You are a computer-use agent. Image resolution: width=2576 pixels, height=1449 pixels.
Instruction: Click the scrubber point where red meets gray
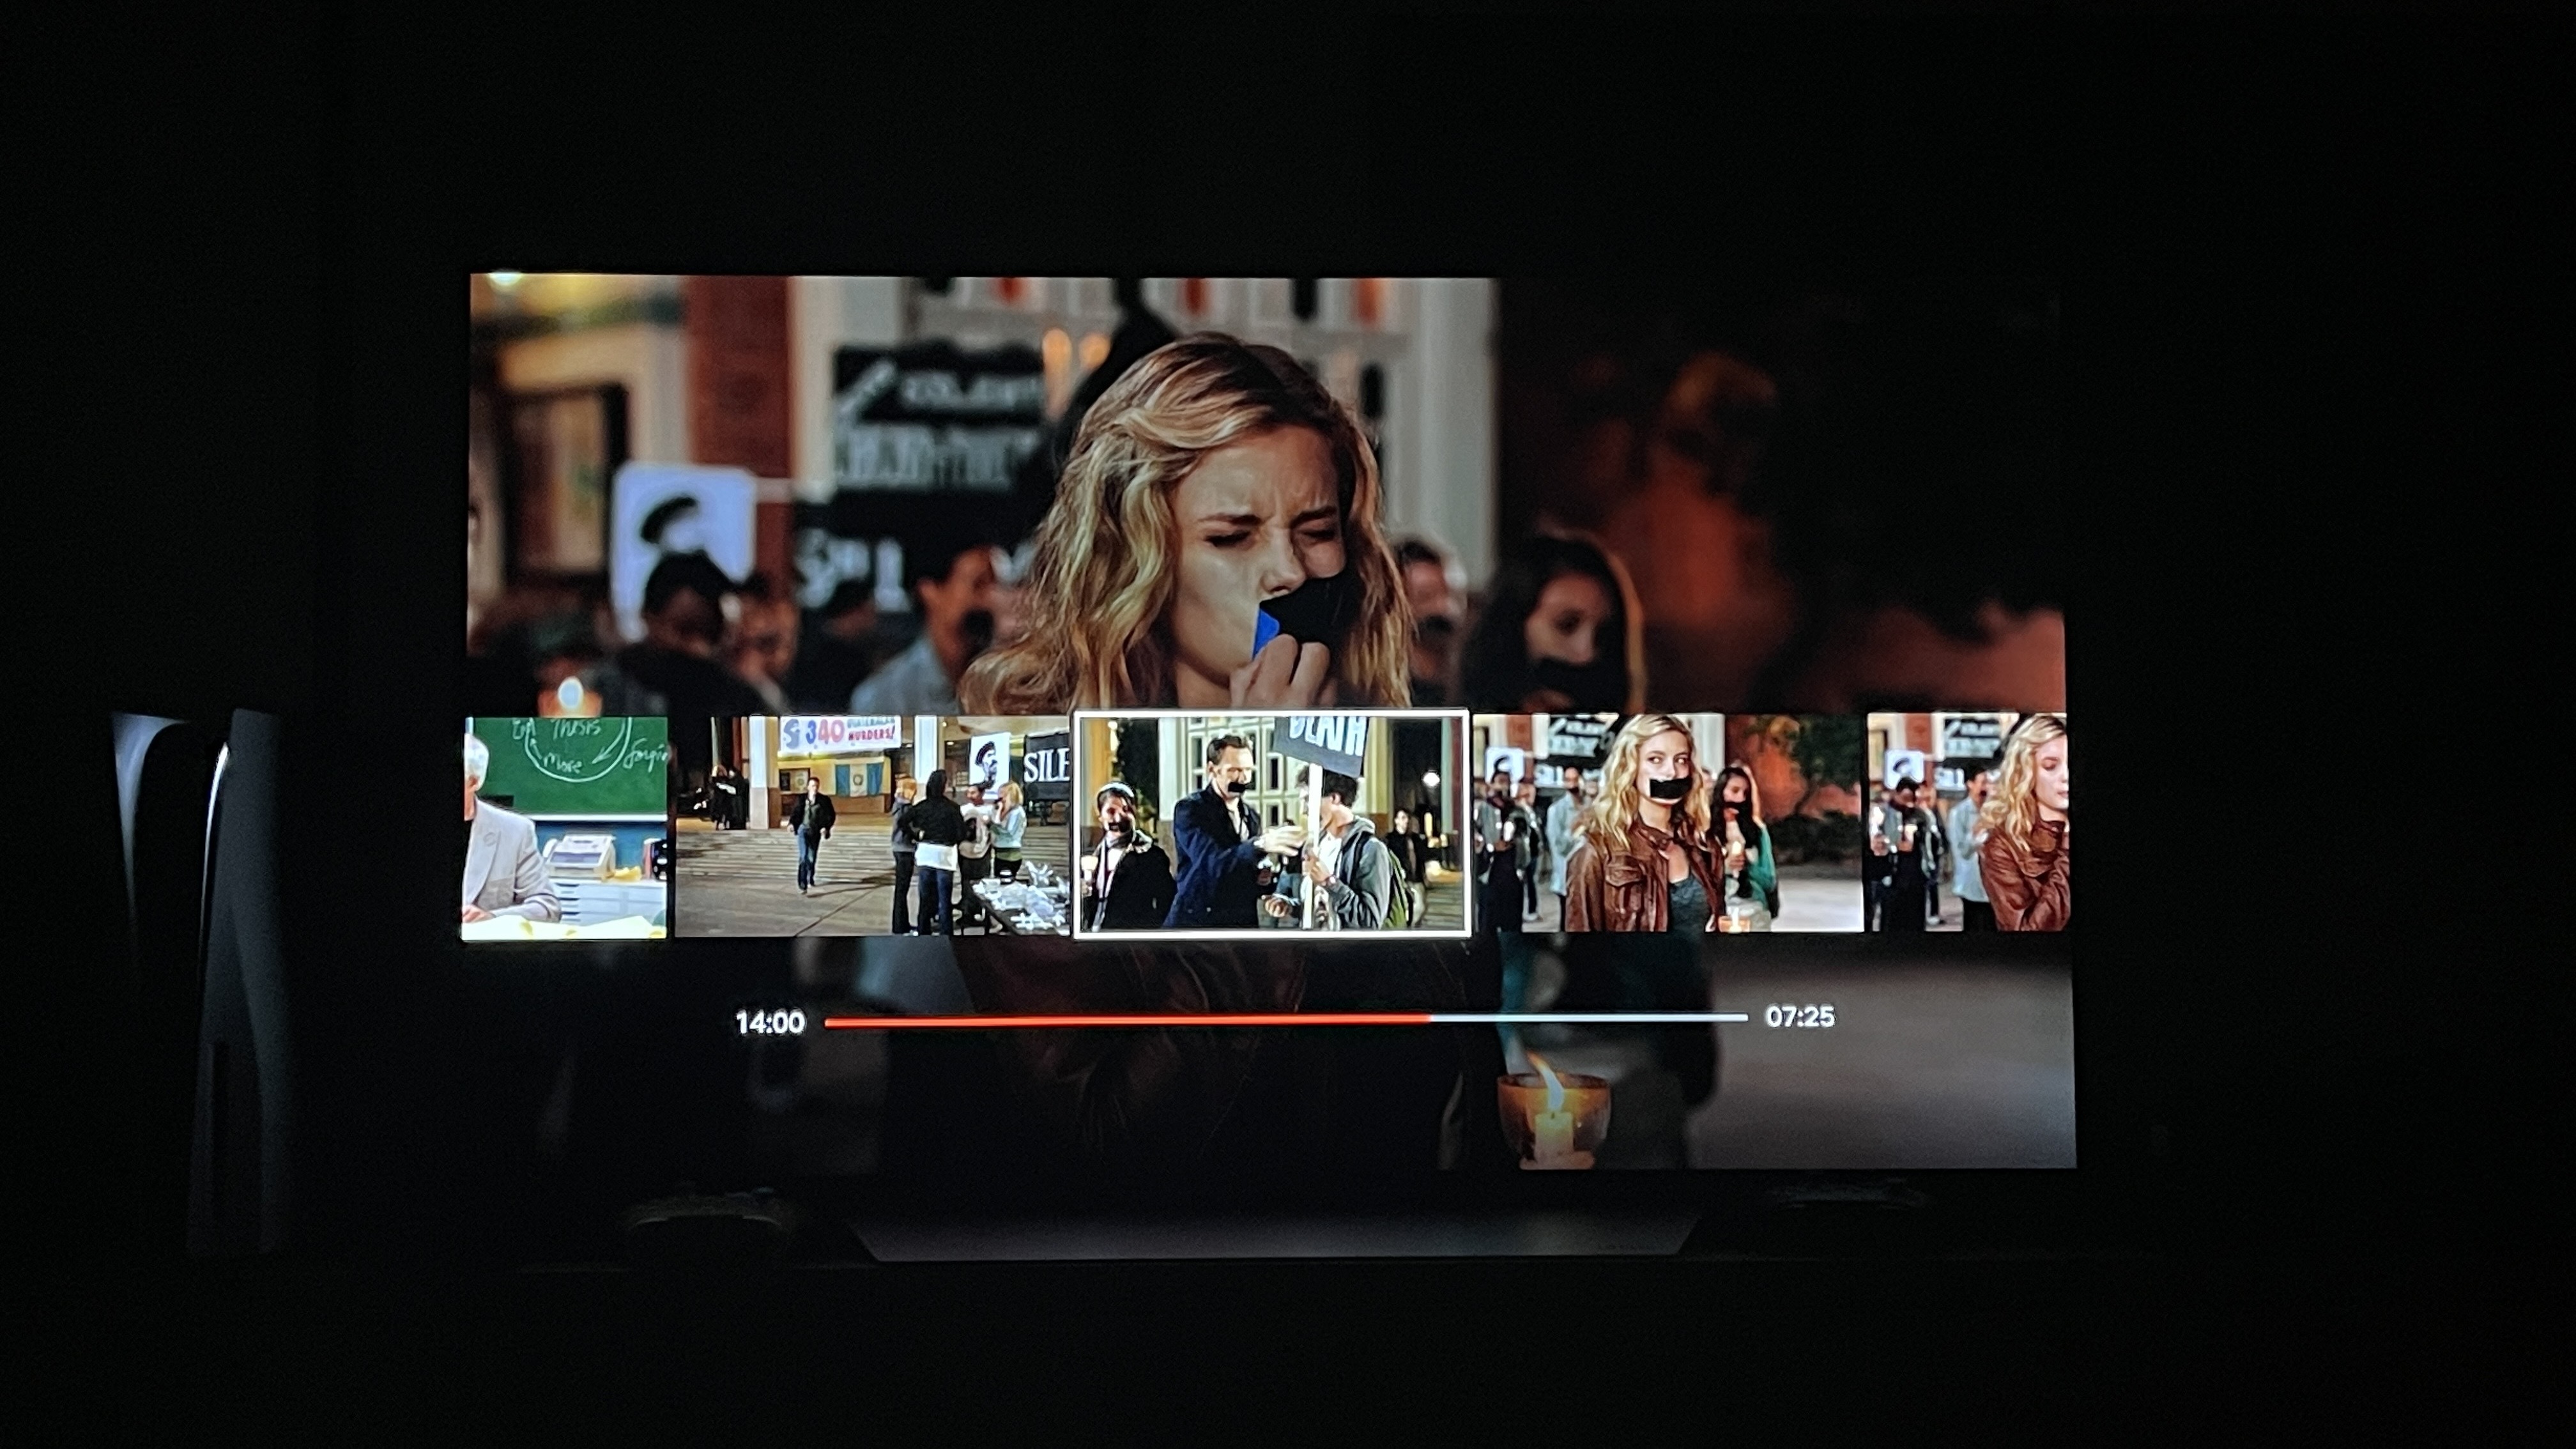1431,1019
